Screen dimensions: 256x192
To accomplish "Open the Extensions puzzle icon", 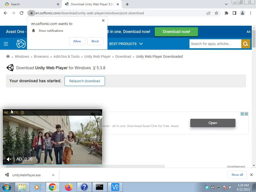I will pos(226,13).
